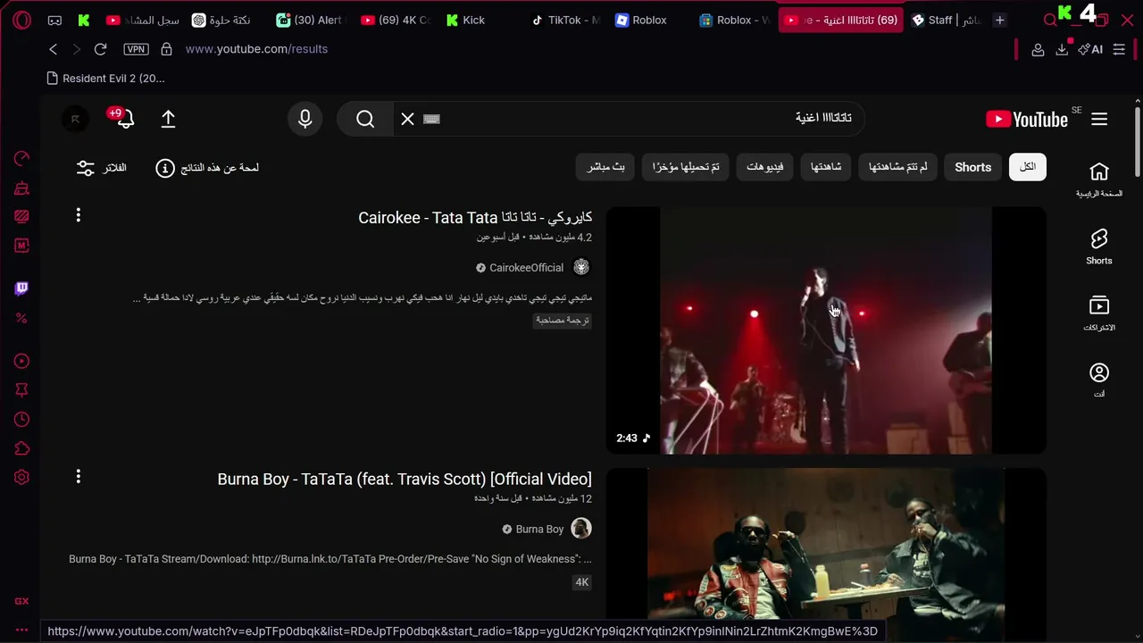
Task: Open the YouTube hamburger guide menu
Action: 1099,119
